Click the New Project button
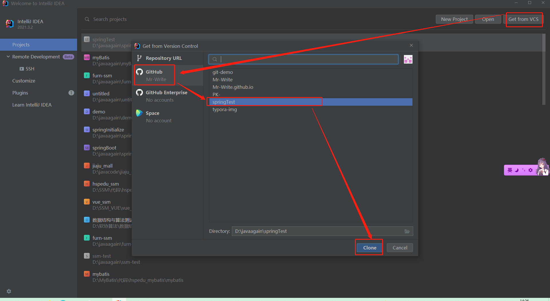The height and width of the screenshot is (301, 550). point(454,19)
